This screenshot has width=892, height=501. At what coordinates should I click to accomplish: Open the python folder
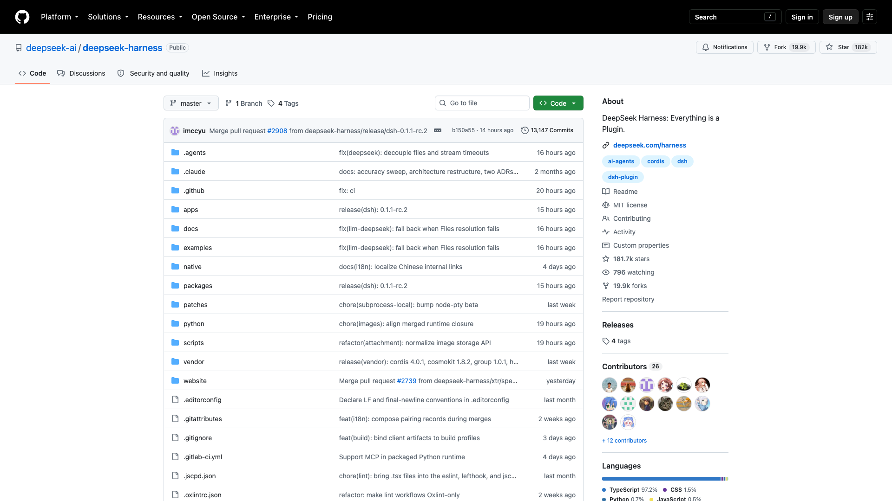[194, 324]
